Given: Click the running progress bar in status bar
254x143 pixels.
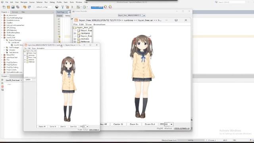Looking at the screenshot, I should (191, 140).
